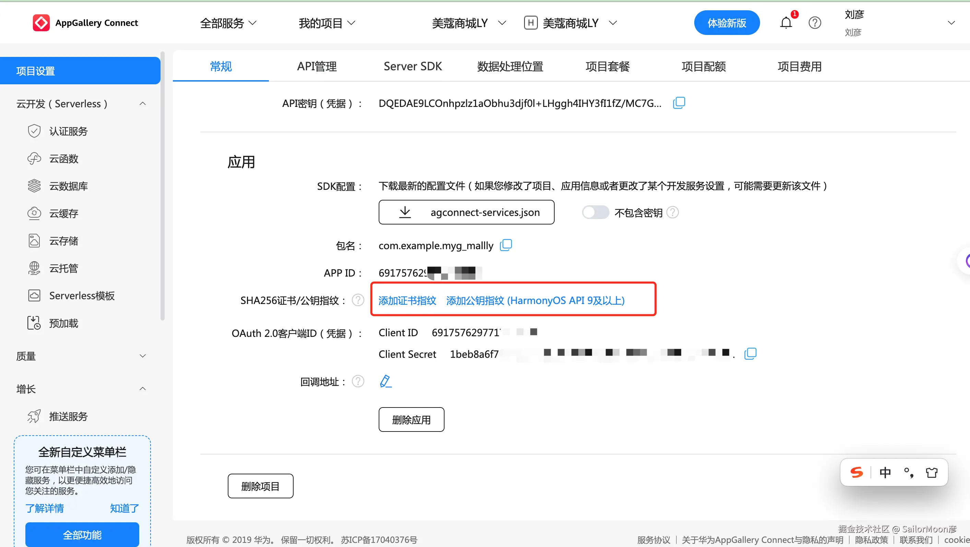This screenshot has height=547, width=970.
Task: Enable the 不包含密钥 switch
Action: pyautogui.click(x=595, y=212)
